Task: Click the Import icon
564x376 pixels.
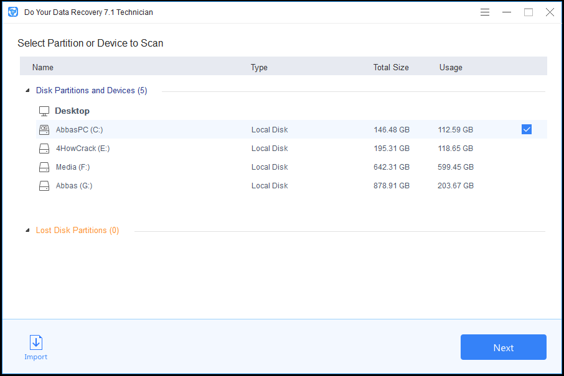Action: (36, 342)
